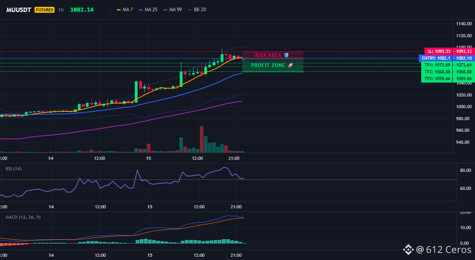Toggle the MA 99 legend item

(173, 10)
